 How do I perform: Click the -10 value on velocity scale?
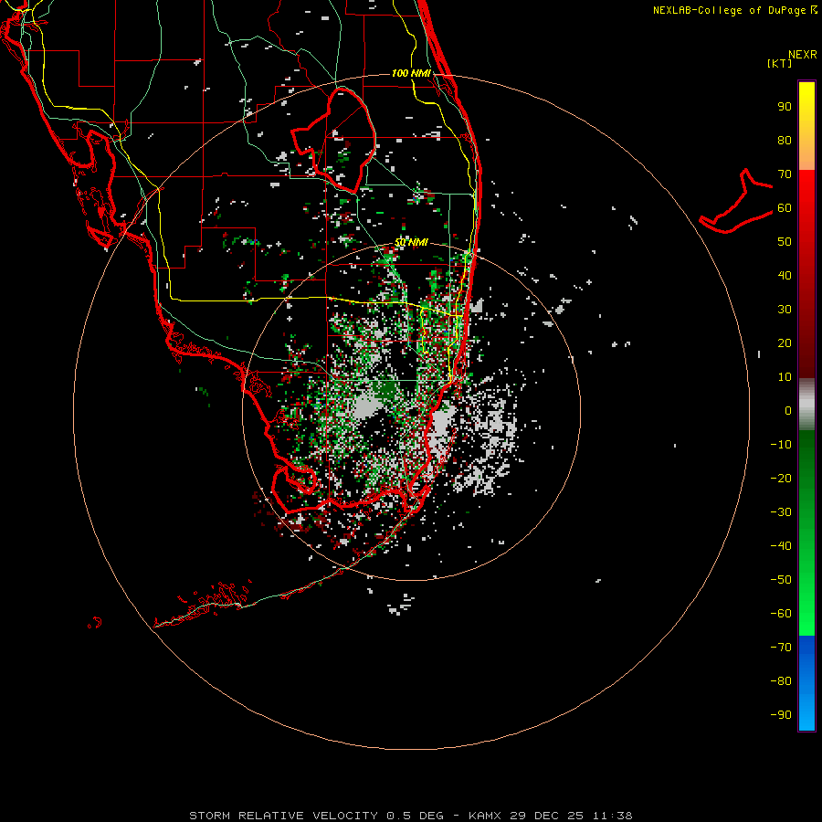click(781, 445)
